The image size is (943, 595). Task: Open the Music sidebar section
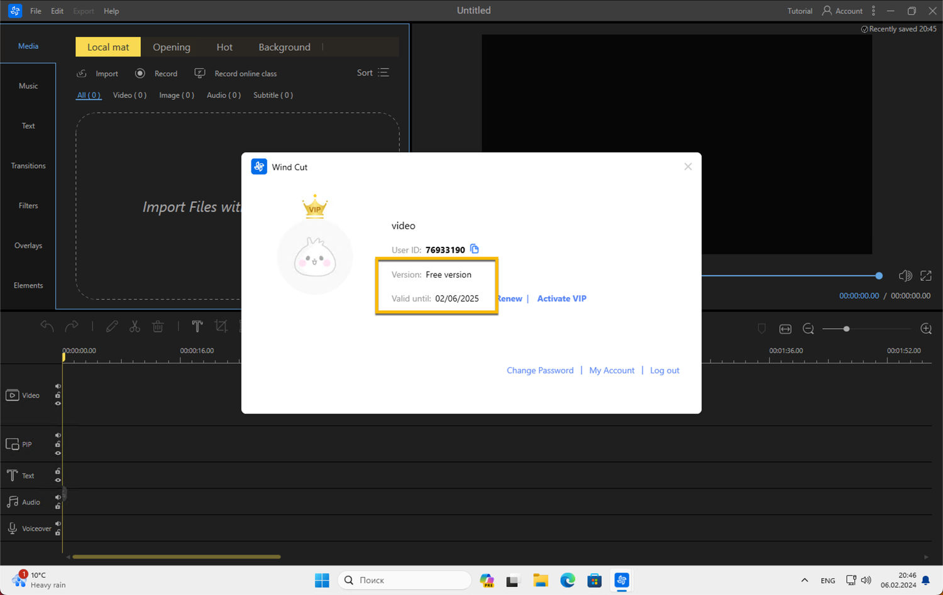28,86
